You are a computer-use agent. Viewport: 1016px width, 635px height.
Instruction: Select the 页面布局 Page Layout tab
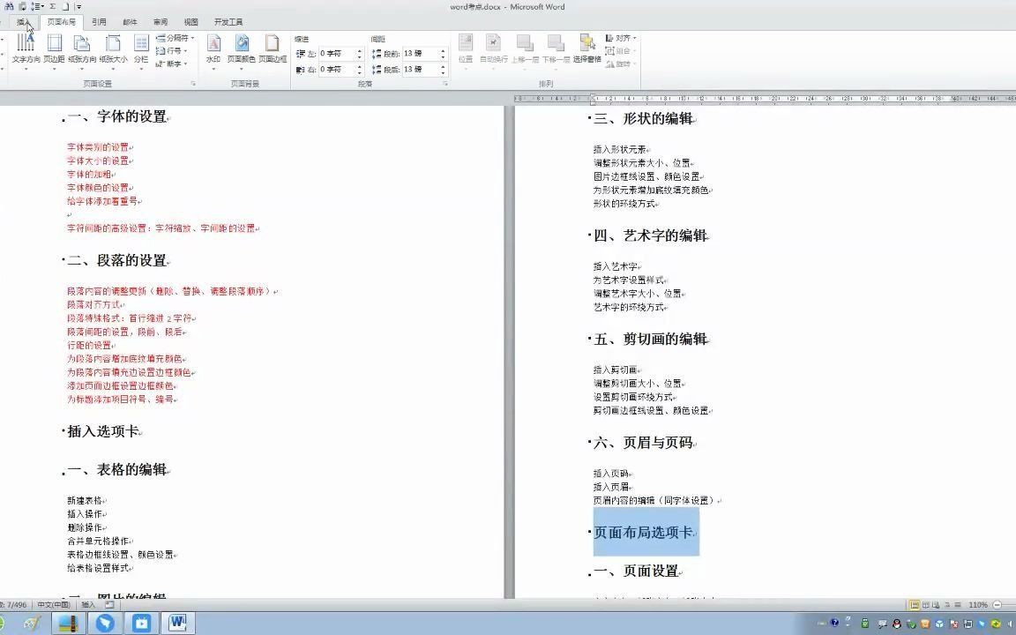(x=62, y=22)
